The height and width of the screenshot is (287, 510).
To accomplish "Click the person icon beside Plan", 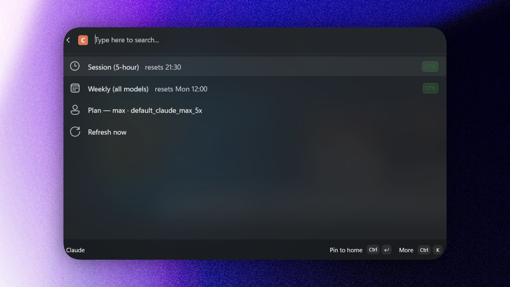I will pos(75,110).
